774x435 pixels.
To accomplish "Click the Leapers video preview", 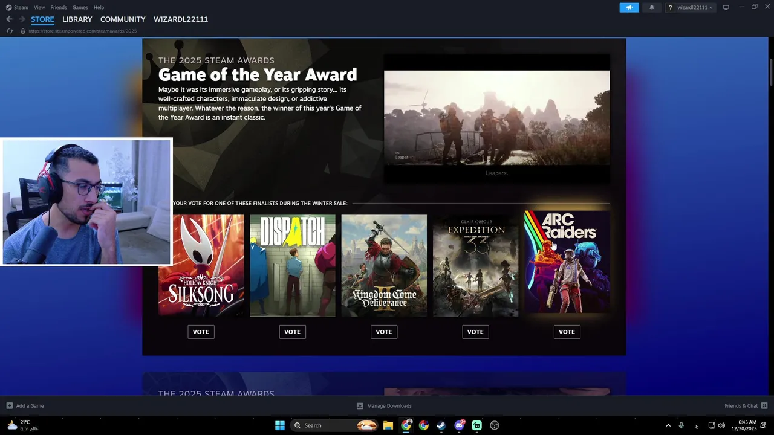I will pyautogui.click(x=497, y=118).
